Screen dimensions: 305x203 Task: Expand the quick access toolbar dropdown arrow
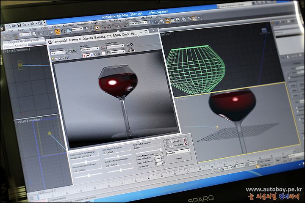(44, 22)
